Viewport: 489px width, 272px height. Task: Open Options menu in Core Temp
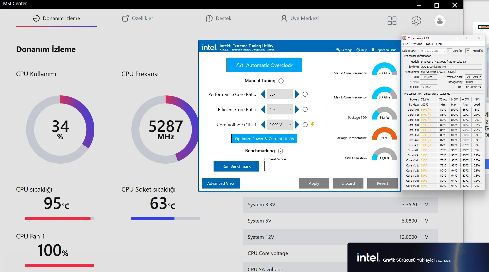(x=417, y=44)
